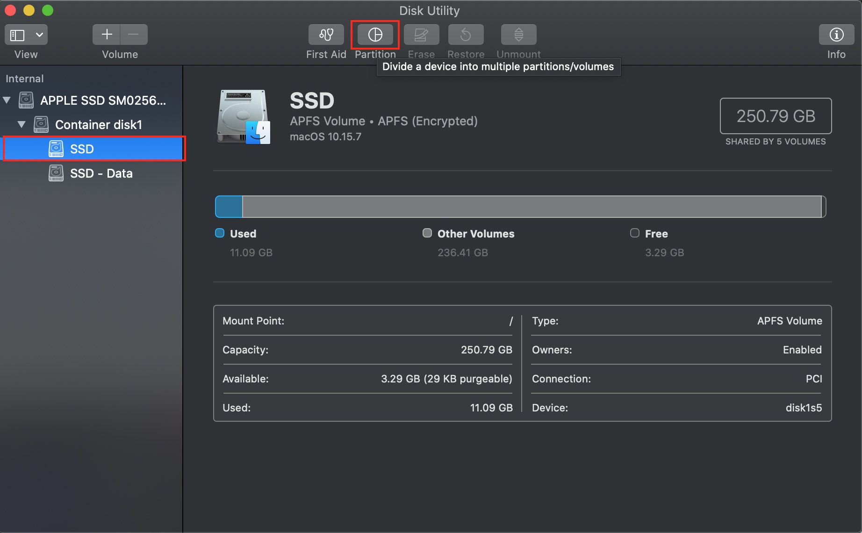Select APPLE SSD SM0256 in sidebar
Screen dimensions: 862x533
(x=92, y=100)
